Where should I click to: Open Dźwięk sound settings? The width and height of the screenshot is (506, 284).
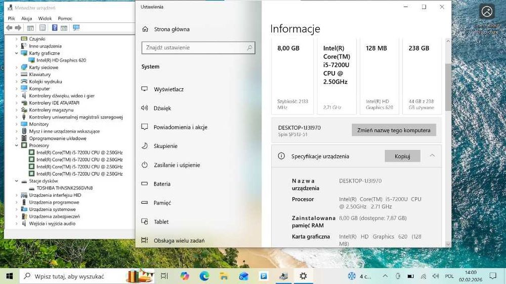(x=162, y=108)
